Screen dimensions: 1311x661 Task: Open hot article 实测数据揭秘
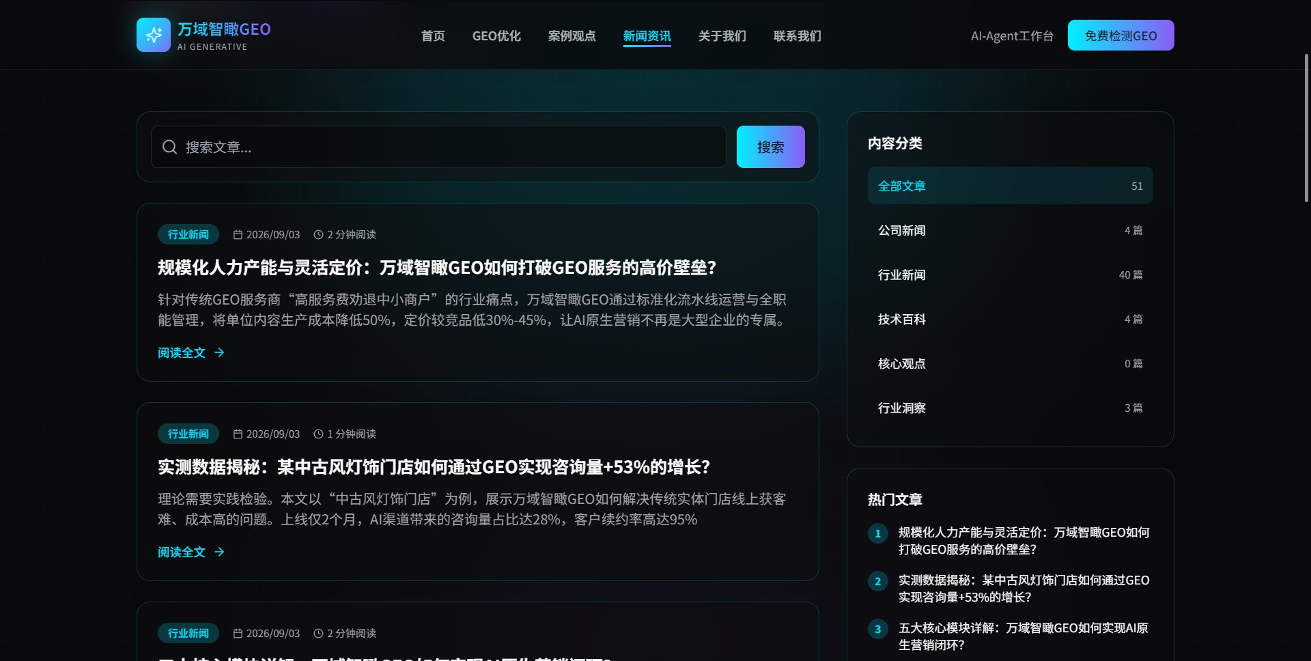1024,589
